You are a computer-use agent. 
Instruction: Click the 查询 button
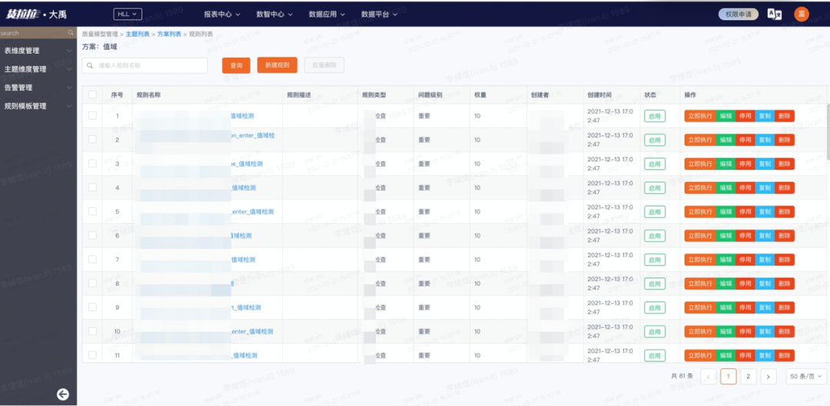tap(236, 65)
